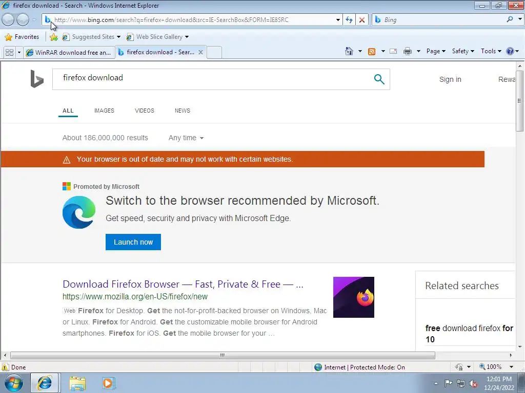The height and width of the screenshot is (393, 525).
Task: Click the browser out of date warning
Action: (x=243, y=159)
